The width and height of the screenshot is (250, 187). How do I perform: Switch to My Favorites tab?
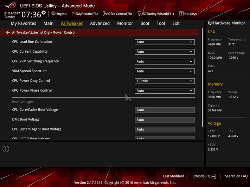point(24,24)
